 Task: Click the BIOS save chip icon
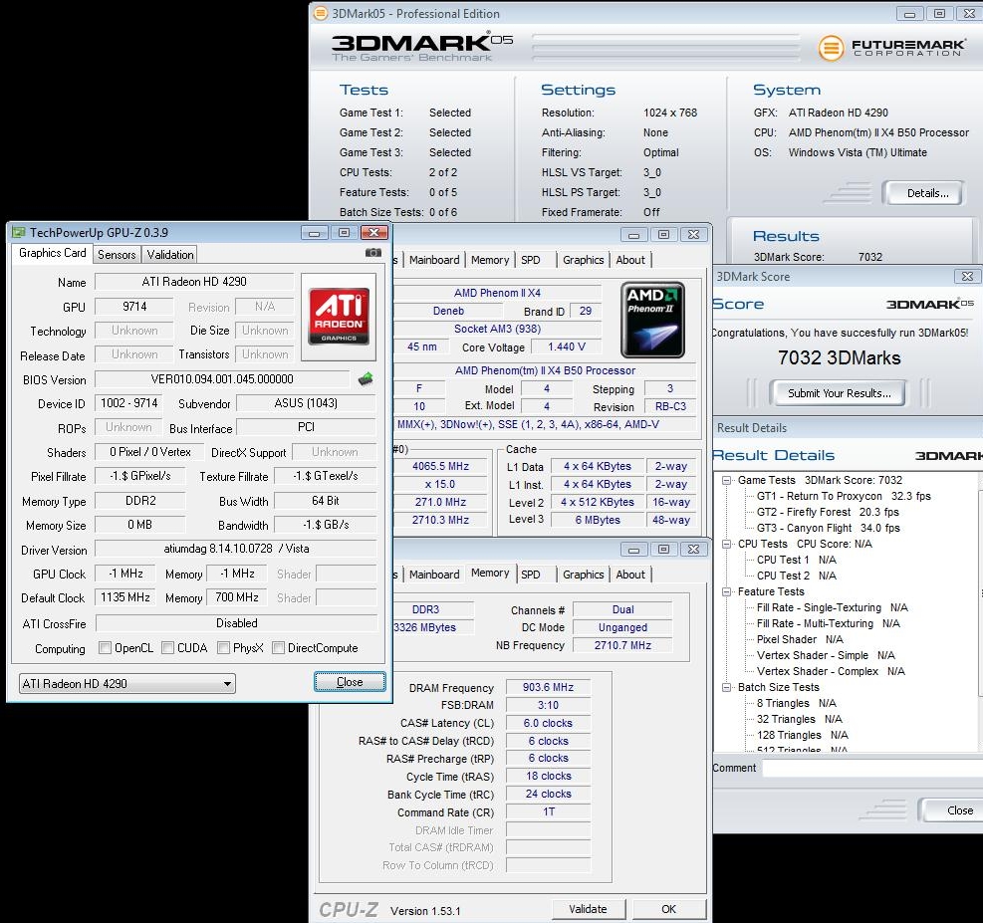point(366,379)
